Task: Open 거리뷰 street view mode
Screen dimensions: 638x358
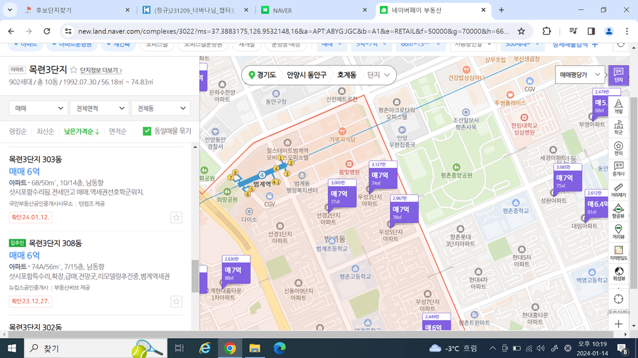Action: coord(618,232)
